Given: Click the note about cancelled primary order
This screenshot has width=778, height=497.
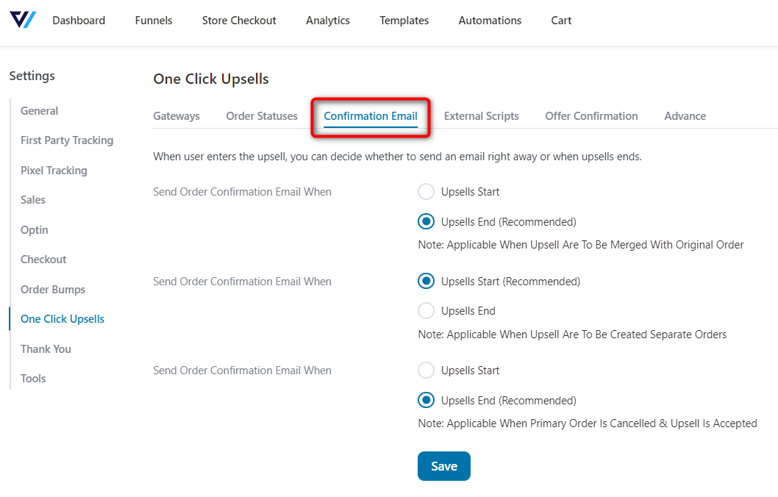Looking at the screenshot, I should 588,423.
